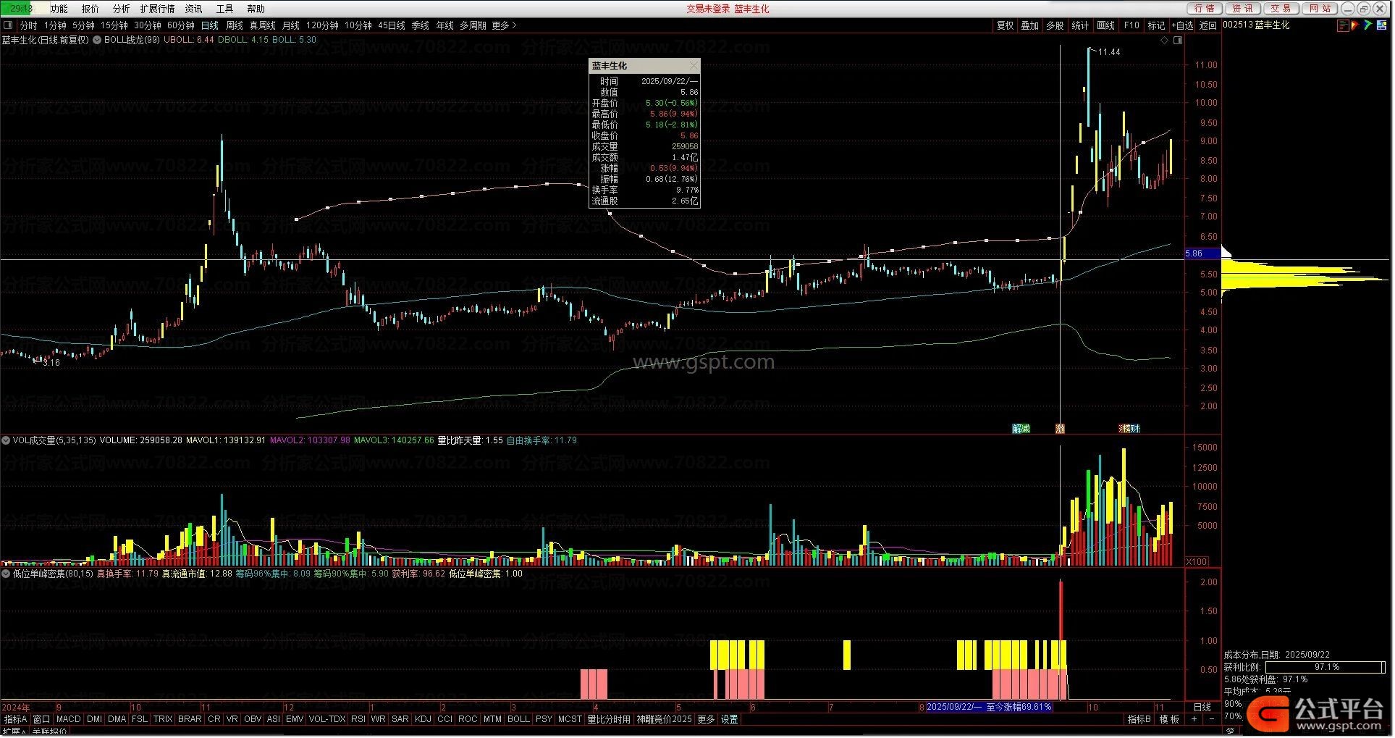Click the +自选 add to watchlist button
The height and width of the screenshot is (738, 1395).
pyautogui.click(x=1181, y=25)
